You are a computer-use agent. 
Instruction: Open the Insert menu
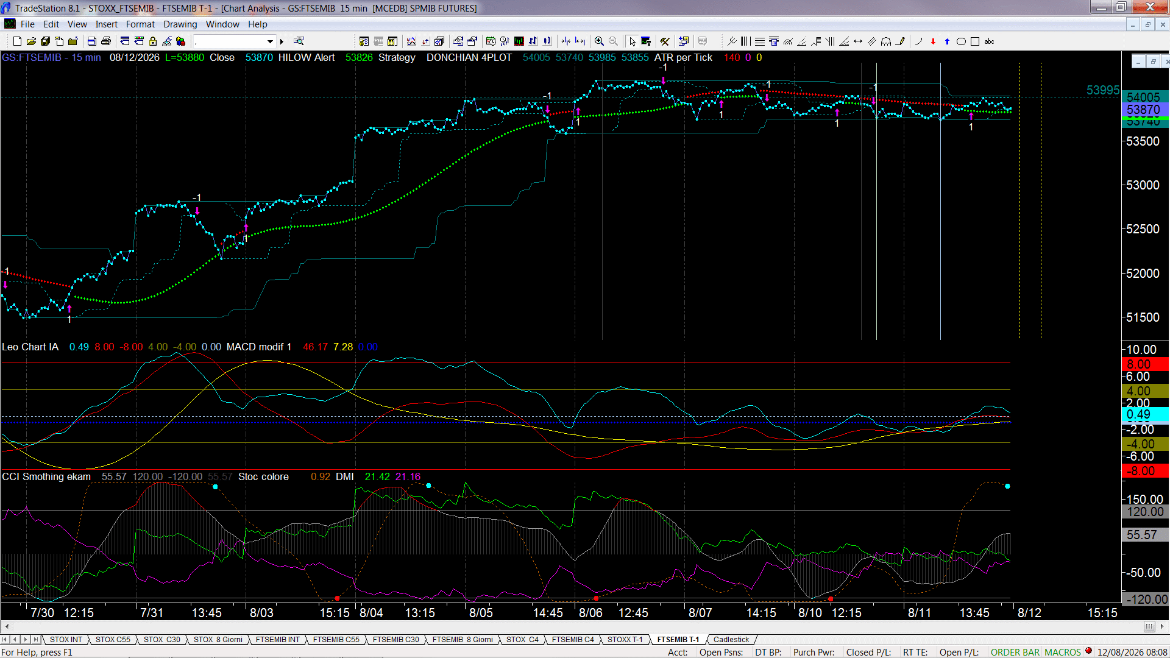click(107, 24)
